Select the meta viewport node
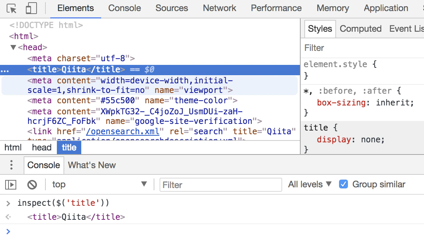The height and width of the screenshot is (250, 424). pos(150,85)
